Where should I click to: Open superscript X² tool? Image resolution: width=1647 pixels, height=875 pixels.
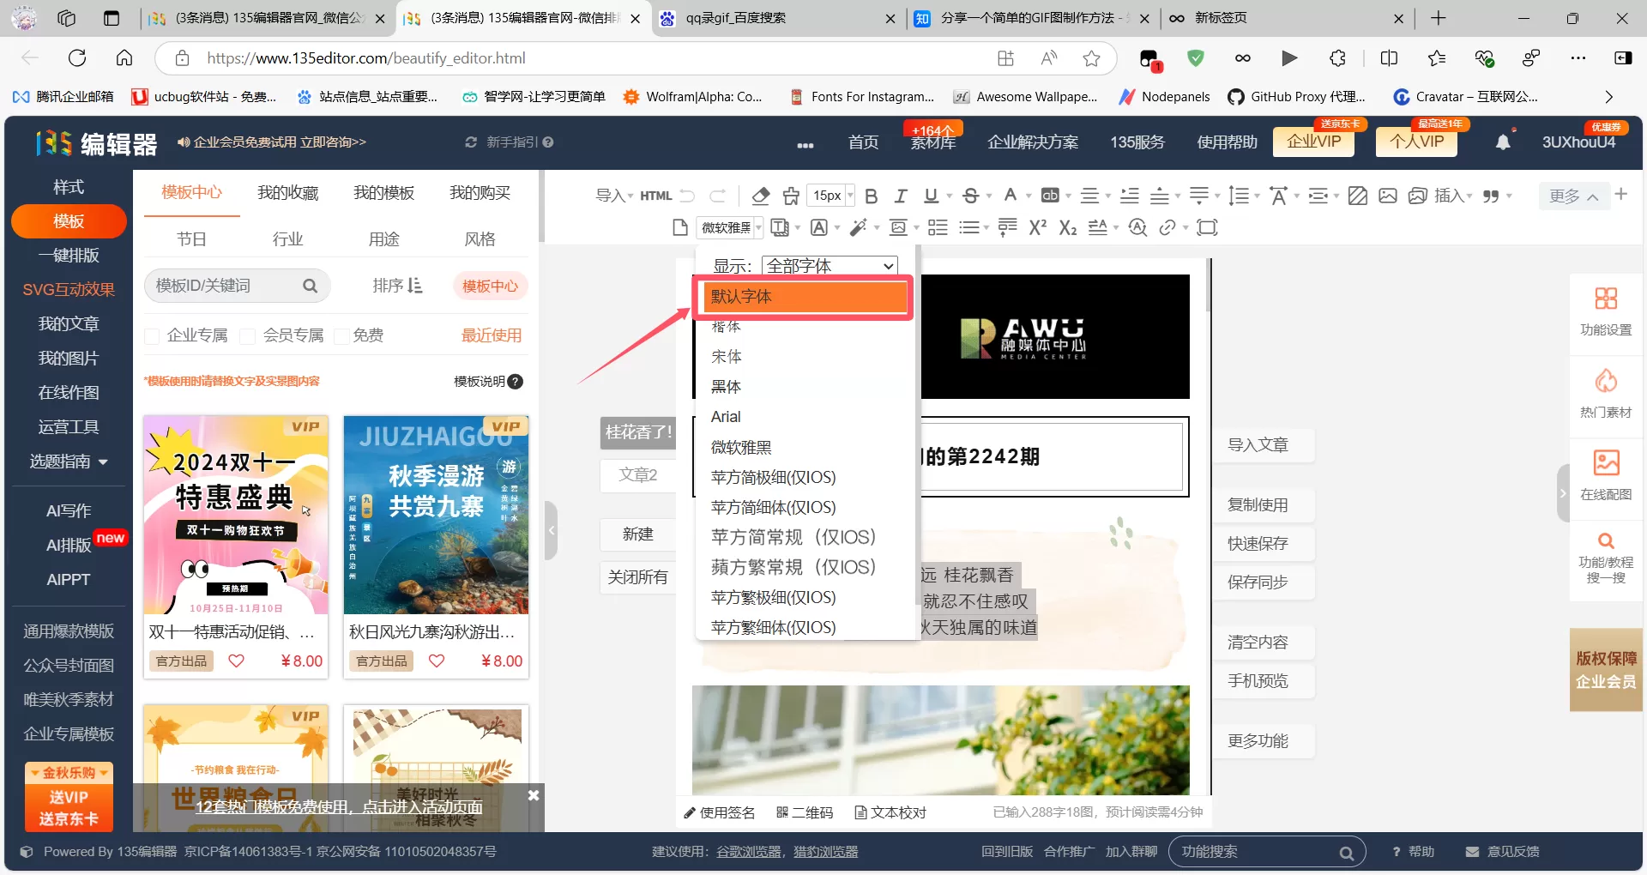click(1037, 227)
